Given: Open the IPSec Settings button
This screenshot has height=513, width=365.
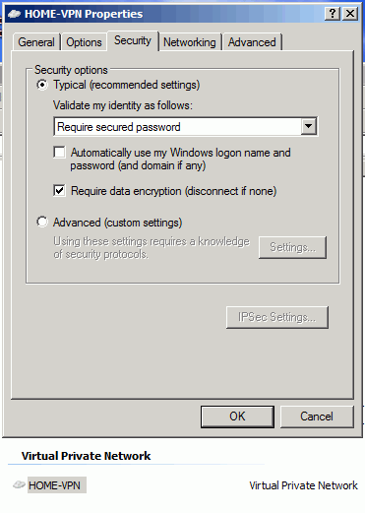Looking at the screenshot, I should click(x=277, y=317).
